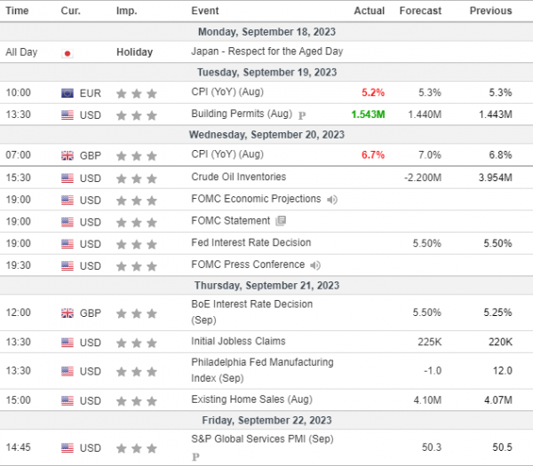Click the Imp. column header

(126, 11)
